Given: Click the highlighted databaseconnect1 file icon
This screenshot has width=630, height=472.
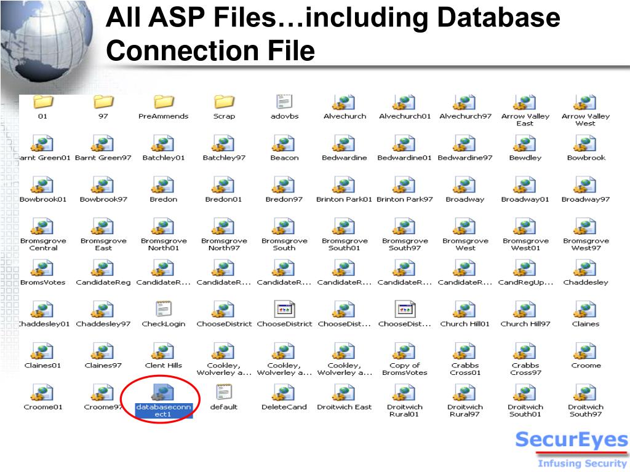Looking at the screenshot, I should [x=164, y=393].
